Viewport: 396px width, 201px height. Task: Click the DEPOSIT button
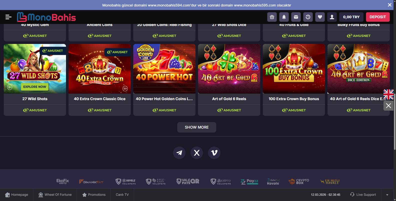378,17
